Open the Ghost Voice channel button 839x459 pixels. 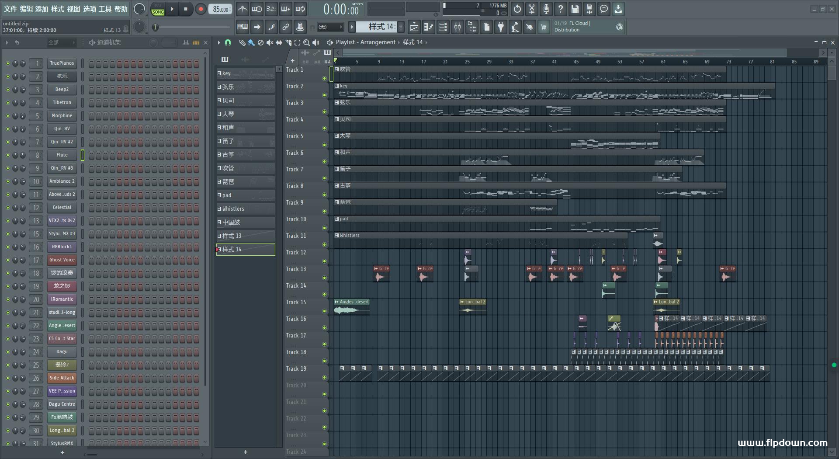[62, 260]
